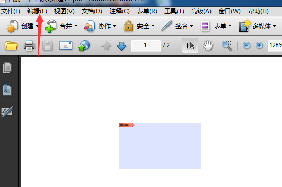Click the 合并 button label
Image resolution: width=282 pixels, height=187 pixels.
tap(66, 26)
